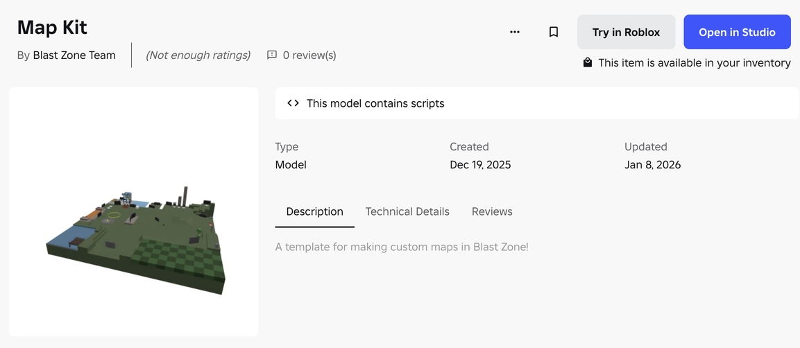
Task: Click the template description text
Action: (402, 247)
